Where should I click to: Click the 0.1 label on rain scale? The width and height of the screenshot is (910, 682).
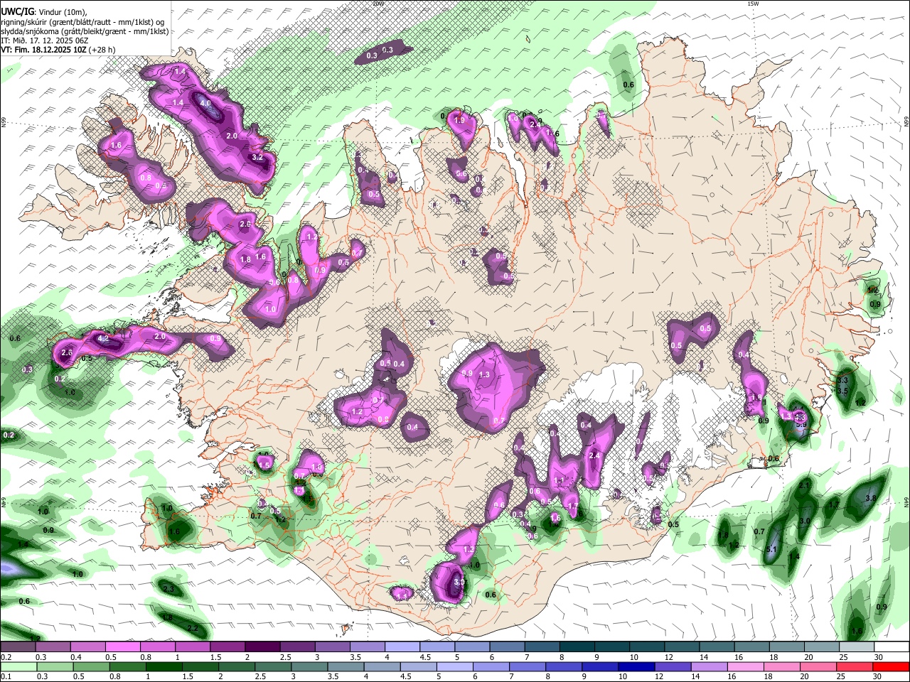point(6,676)
